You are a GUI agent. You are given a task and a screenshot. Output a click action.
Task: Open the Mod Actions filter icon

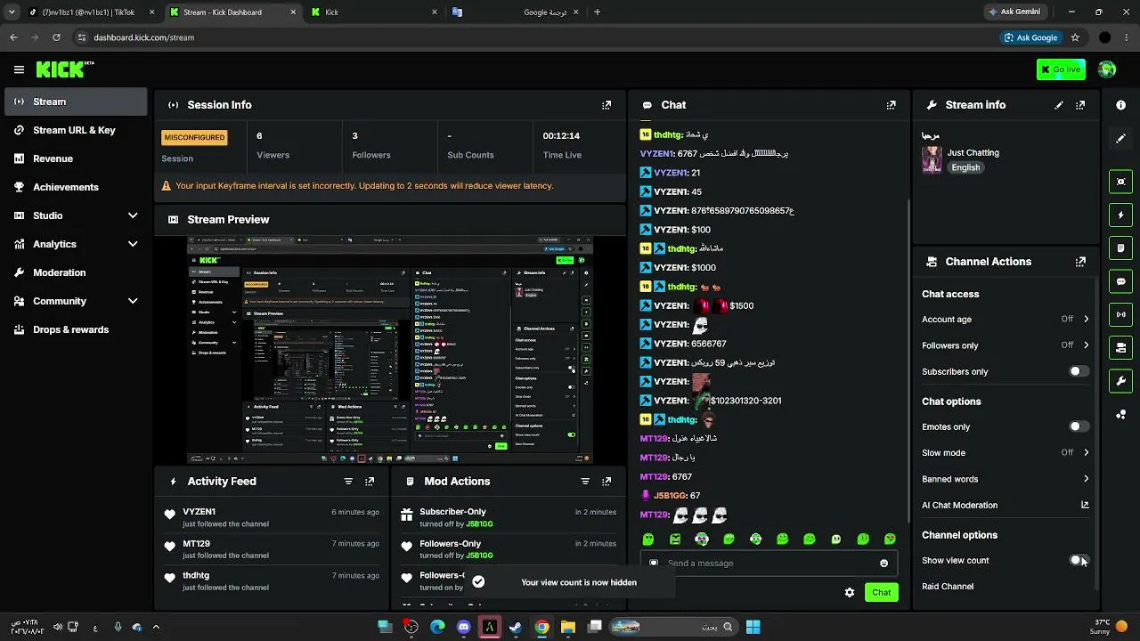pyautogui.click(x=585, y=482)
